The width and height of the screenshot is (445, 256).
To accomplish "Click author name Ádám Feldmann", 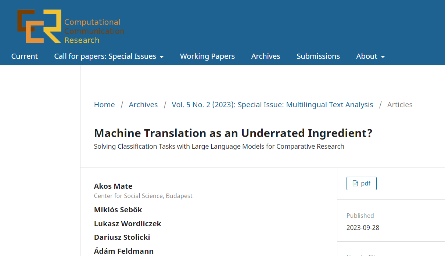I will [124, 251].
